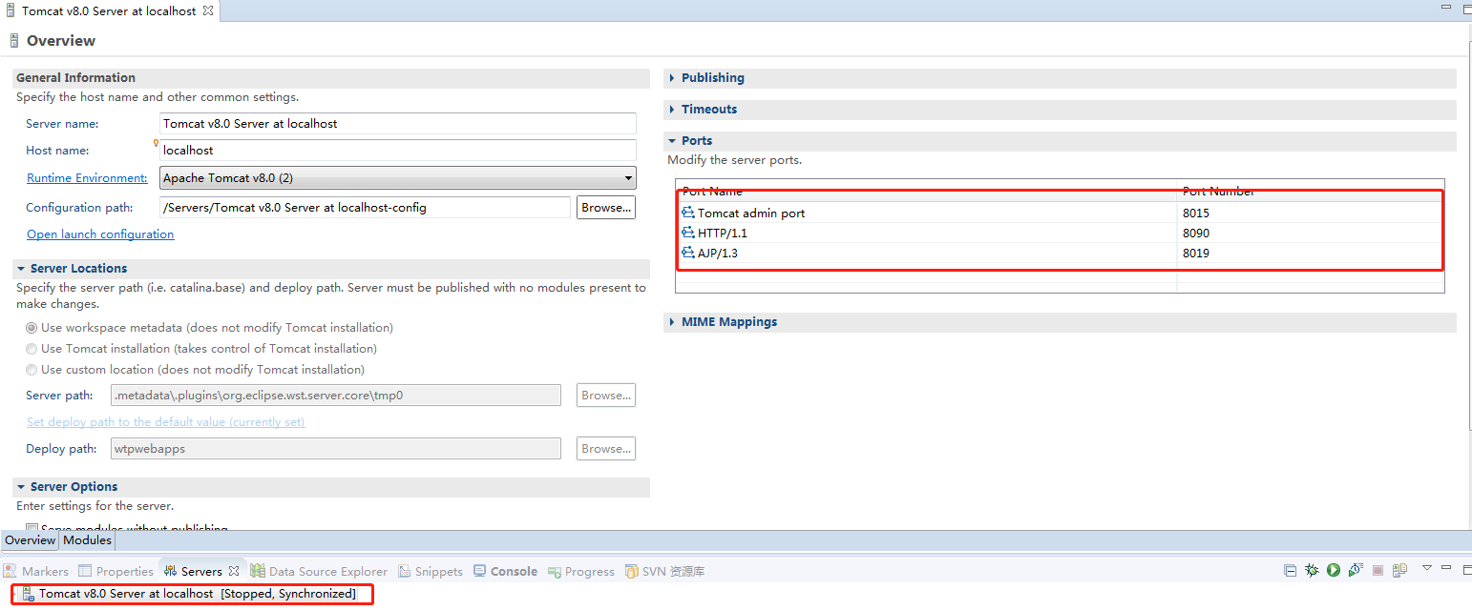Collapse the Server Locations section
The image size is (1472, 610).
tap(21, 269)
